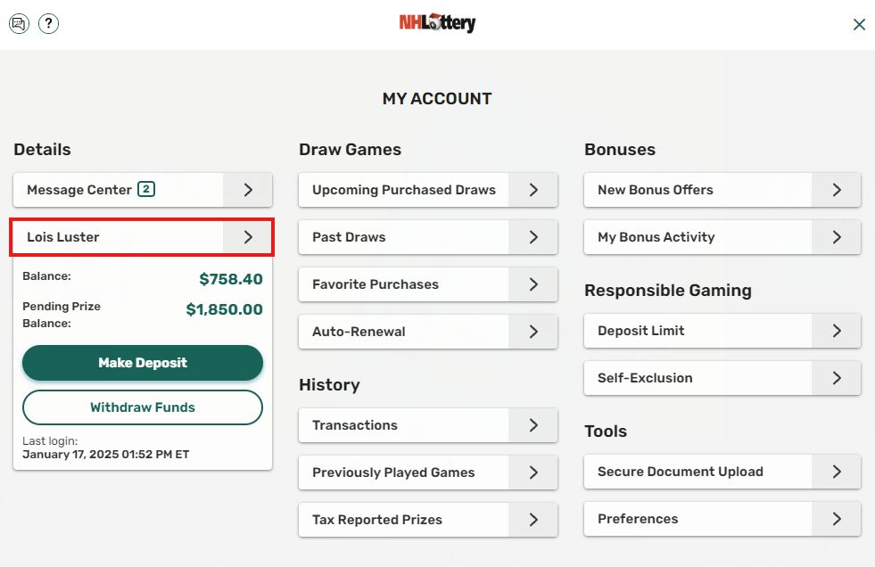Expand the Upcoming Purchased Draws chevron

[x=533, y=190]
